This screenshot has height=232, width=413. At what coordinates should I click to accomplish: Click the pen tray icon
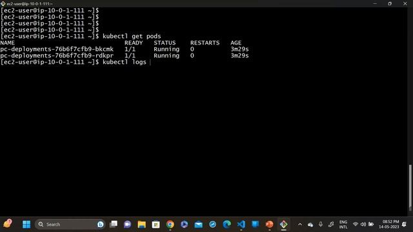[x=331, y=224]
